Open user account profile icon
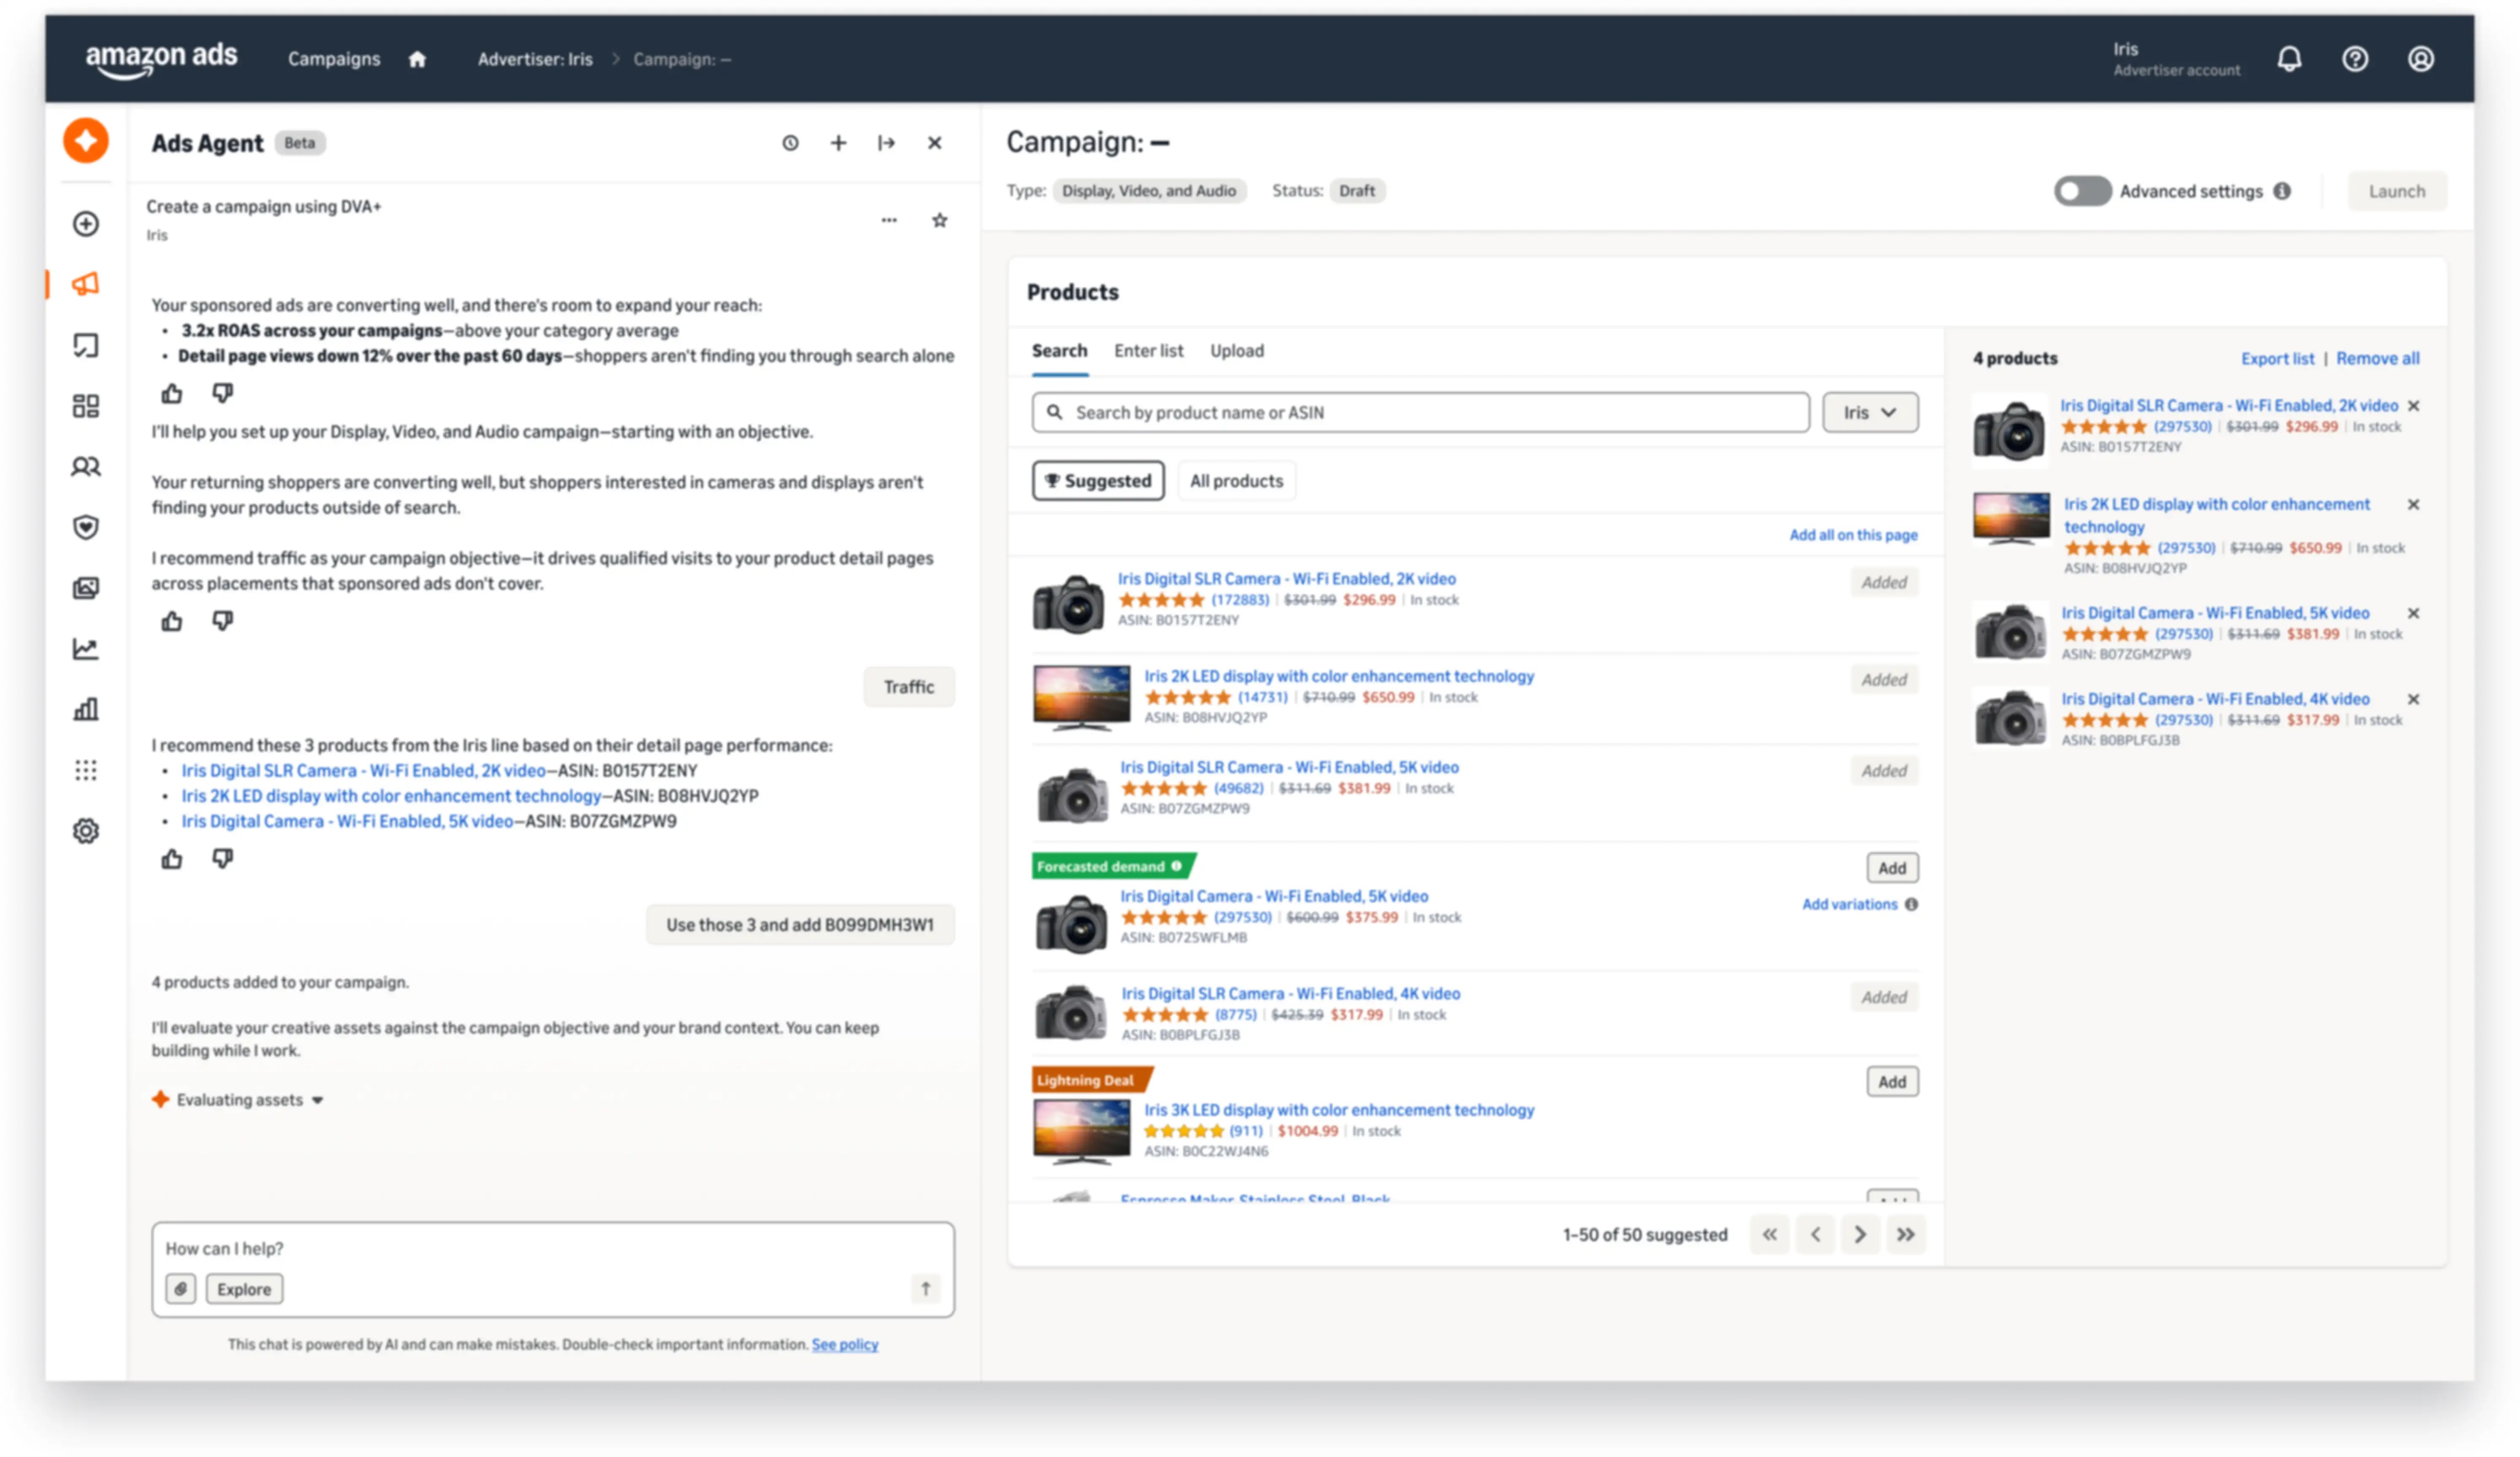The width and height of the screenshot is (2520, 1457). [x=2420, y=59]
